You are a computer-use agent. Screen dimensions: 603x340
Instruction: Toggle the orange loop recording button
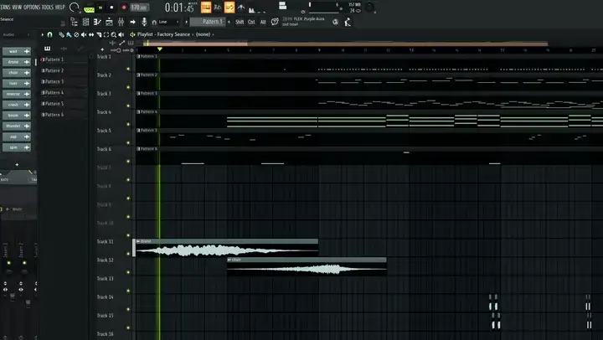point(229,7)
